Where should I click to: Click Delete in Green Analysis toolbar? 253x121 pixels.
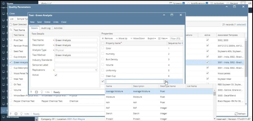tap(47, 22)
